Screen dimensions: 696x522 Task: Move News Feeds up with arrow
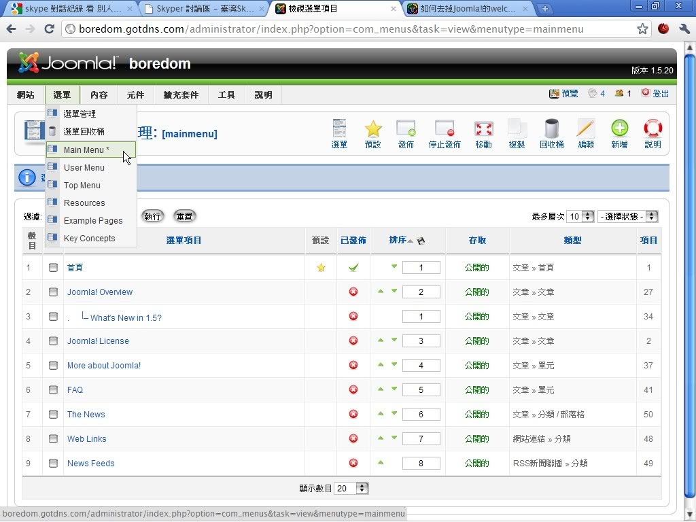coord(381,462)
